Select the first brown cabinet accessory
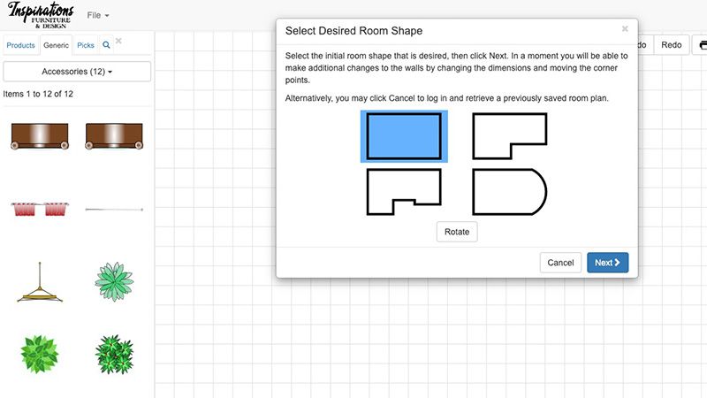 click(40, 136)
